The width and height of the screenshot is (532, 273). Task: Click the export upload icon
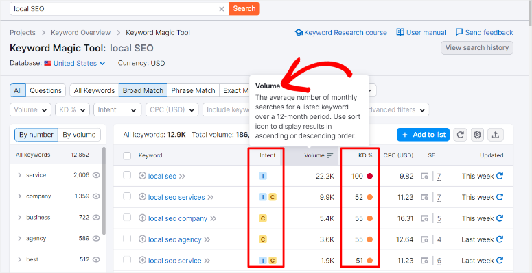[496, 135]
